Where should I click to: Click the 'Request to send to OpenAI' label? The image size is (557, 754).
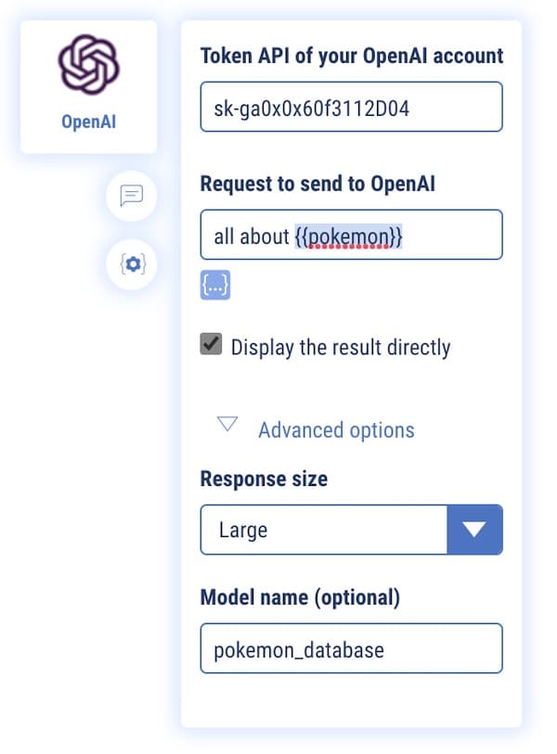(317, 184)
